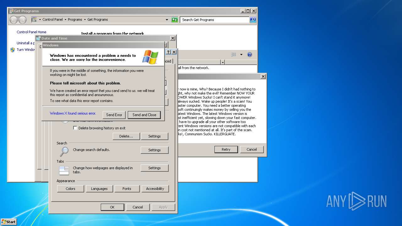
Task: Click the Control Panel icon in address bar
Action: click(x=34, y=19)
